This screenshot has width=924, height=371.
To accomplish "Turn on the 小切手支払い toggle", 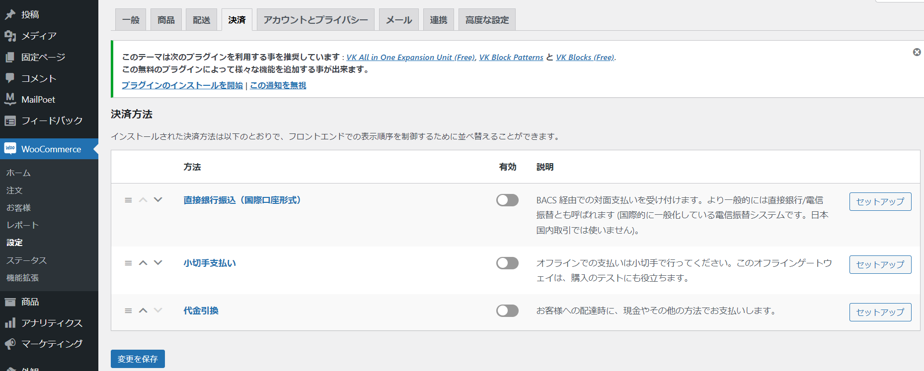I will coord(507,263).
